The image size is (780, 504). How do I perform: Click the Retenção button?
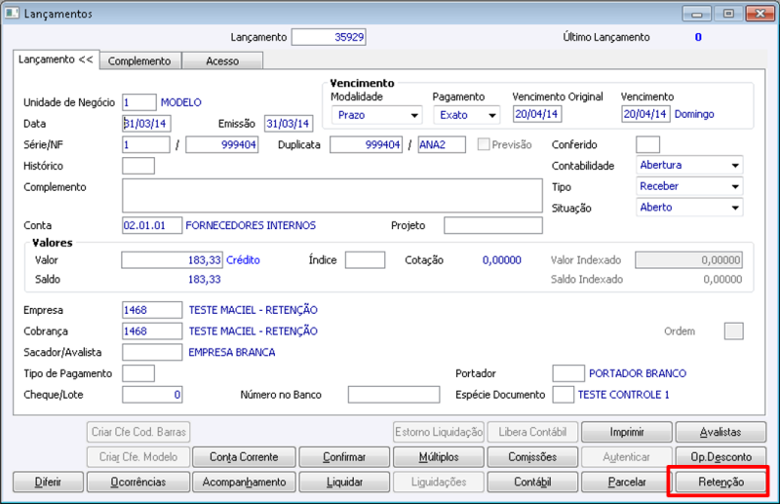click(x=720, y=482)
